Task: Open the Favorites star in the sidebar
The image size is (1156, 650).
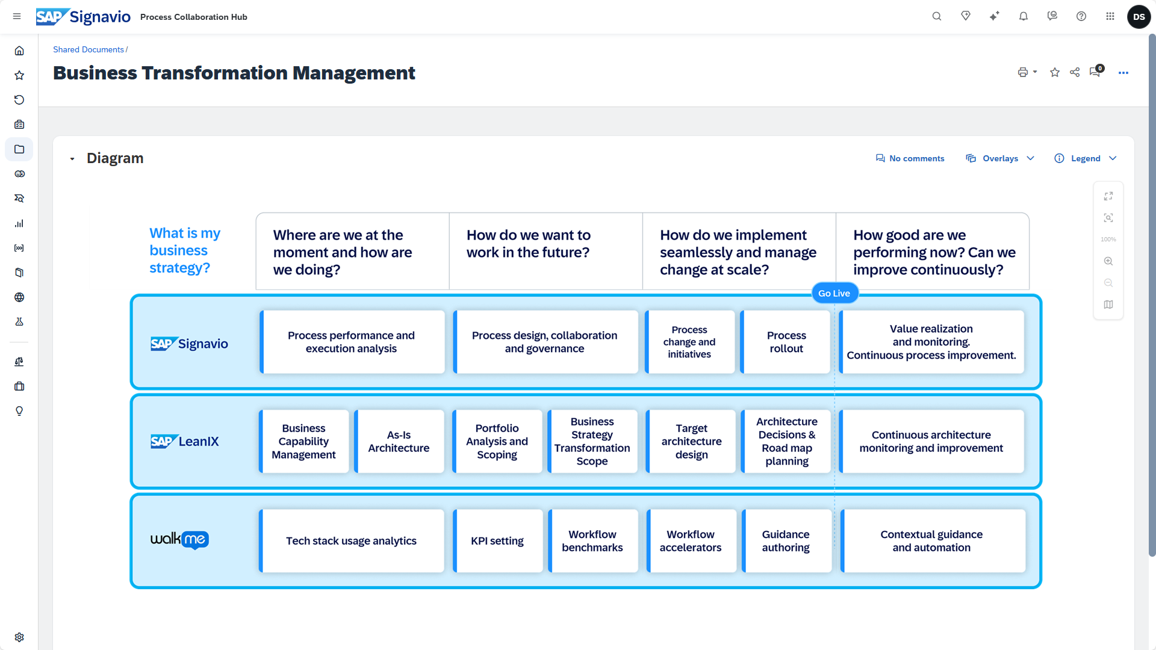Action: tap(19, 75)
